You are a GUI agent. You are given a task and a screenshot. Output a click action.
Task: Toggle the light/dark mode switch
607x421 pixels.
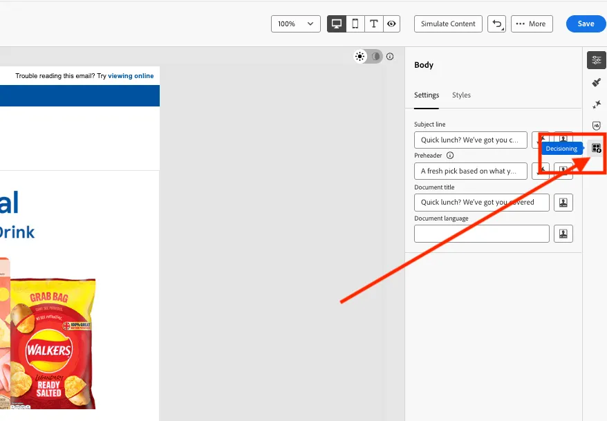click(368, 57)
